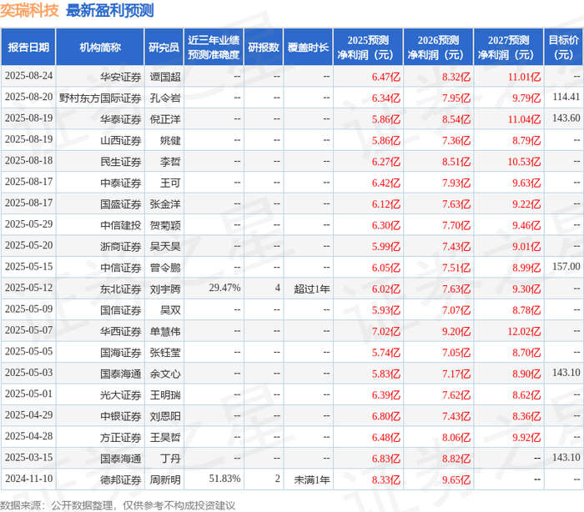This screenshot has height=512, width=584.
Task: Select researcher 丁丹
Action: pyautogui.click(x=170, y=459)
